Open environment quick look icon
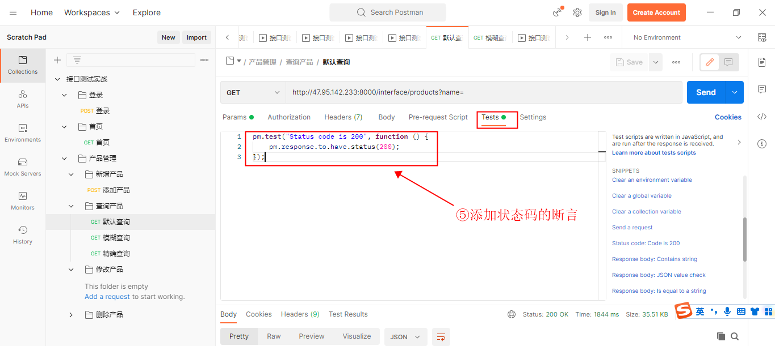 click(762, 37)
